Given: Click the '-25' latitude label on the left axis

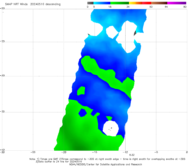Looking at the screenshot, I should [x=2, y=41].
